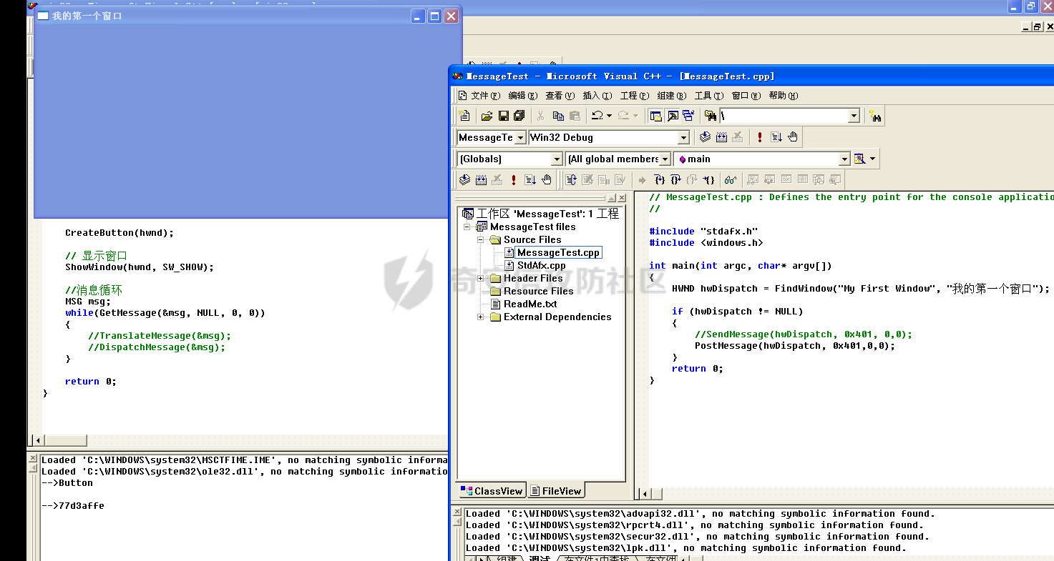The image size is (1054, 561).
Task: Click the Show Next Statement arrow icon
Action: [x=643, y=180]
